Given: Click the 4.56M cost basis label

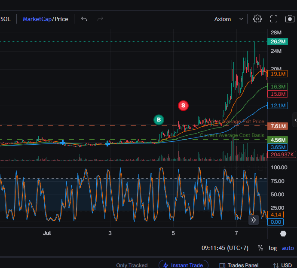Looking at the screenshot, I should coord(278,140).
